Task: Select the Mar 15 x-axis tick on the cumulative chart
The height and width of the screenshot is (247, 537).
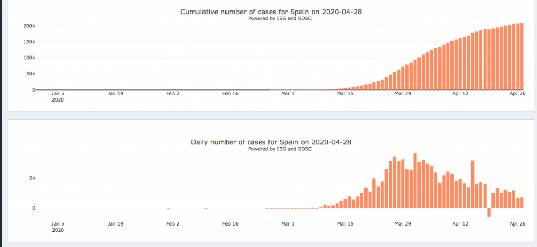Action: click(x=345, y=94)
